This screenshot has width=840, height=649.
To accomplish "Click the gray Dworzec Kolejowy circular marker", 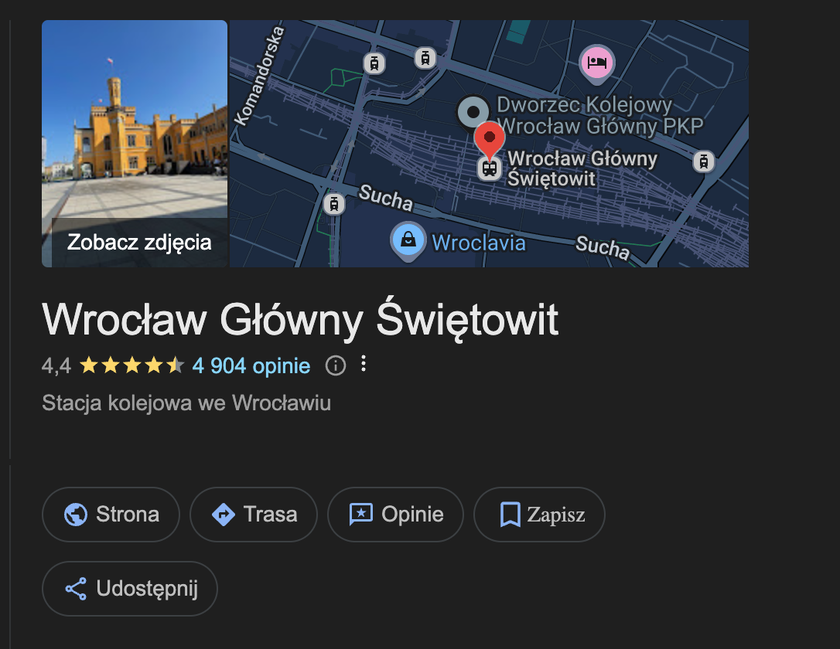I will tap(471, 112).
